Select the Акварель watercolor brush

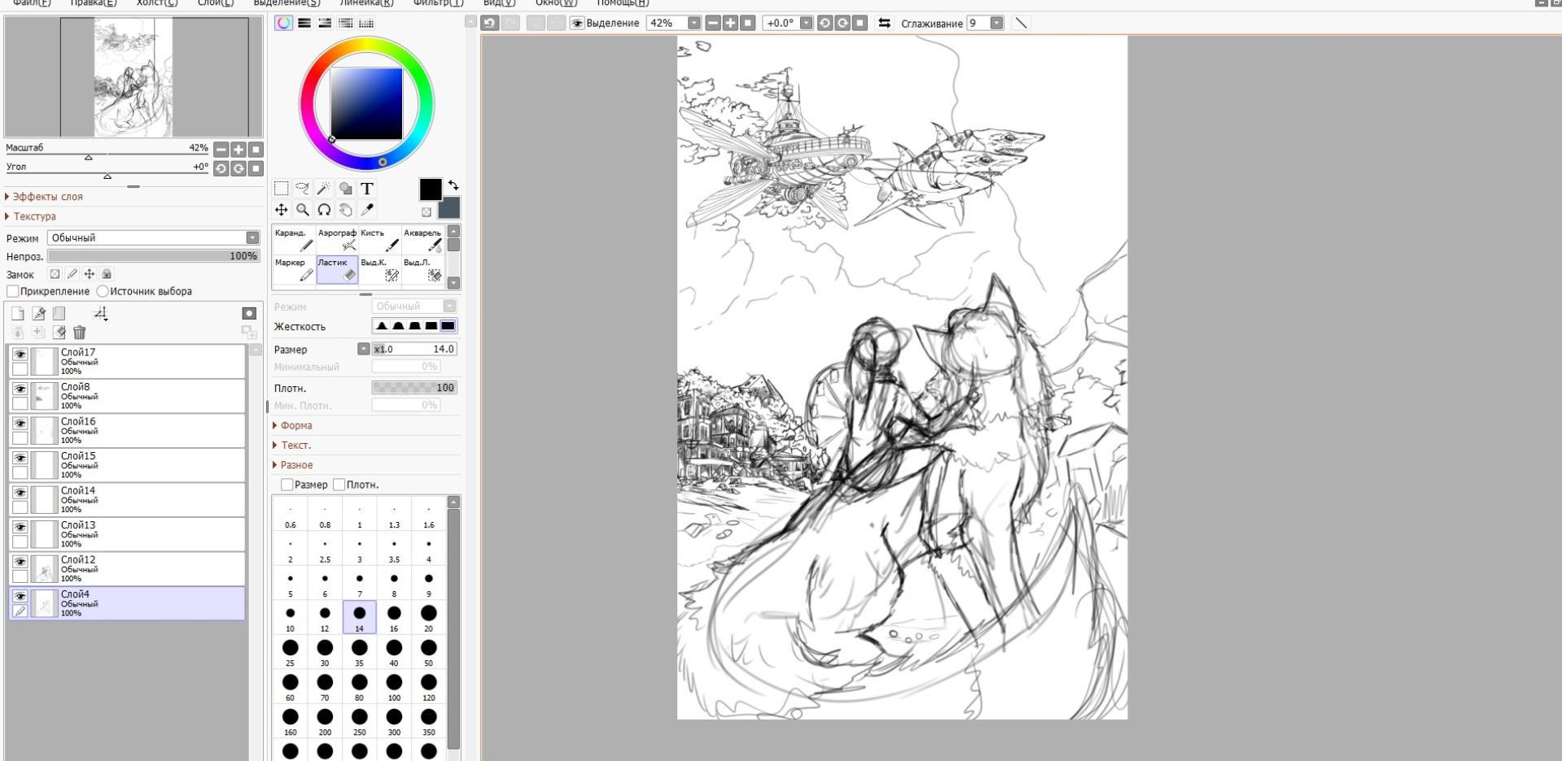(x=423, y=240)
